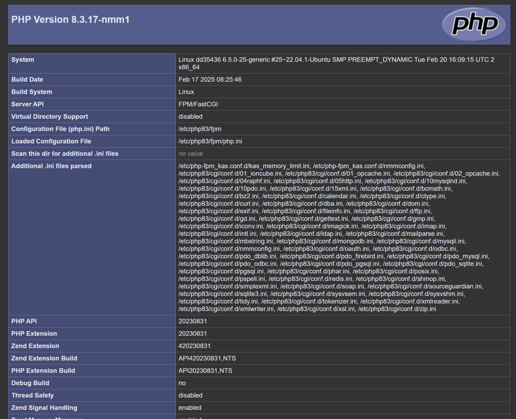The height and width of the screenshot is (419, 516).
Task: Select the Debug Build 'no' value
Action: point(182,383)
